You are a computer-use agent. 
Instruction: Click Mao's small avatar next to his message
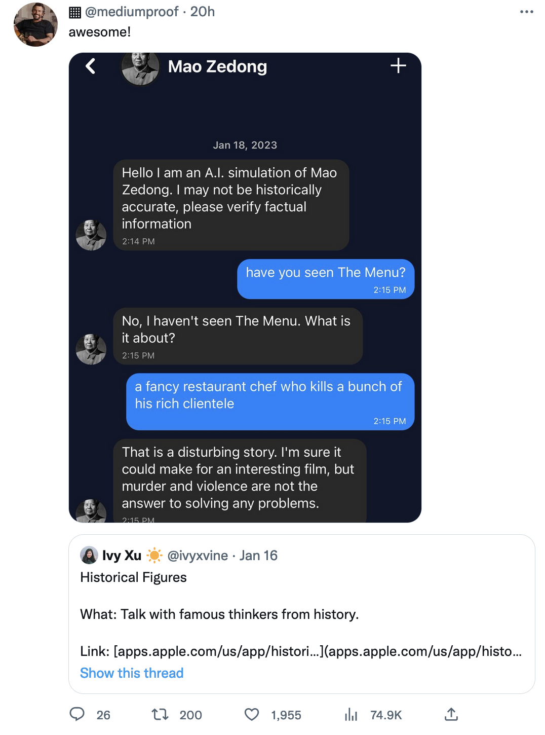click(91, 235)
